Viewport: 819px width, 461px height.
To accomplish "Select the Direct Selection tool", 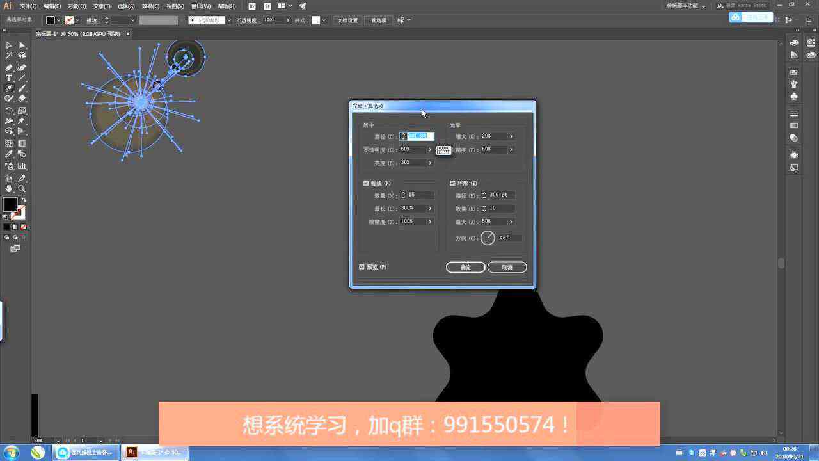I will point(22,45).
